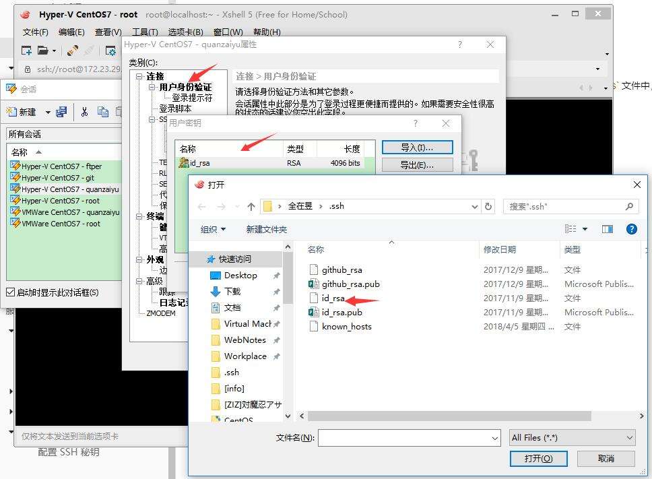
Task: Open Desktop in quick access sidebar
Action: click(240, 276)
